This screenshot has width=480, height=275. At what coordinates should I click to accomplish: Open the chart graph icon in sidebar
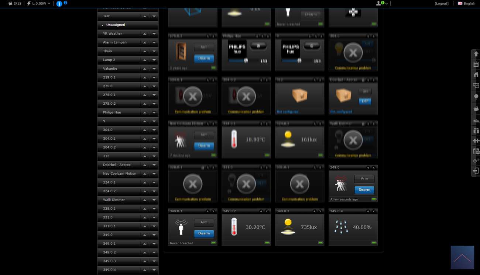point(476,120)
